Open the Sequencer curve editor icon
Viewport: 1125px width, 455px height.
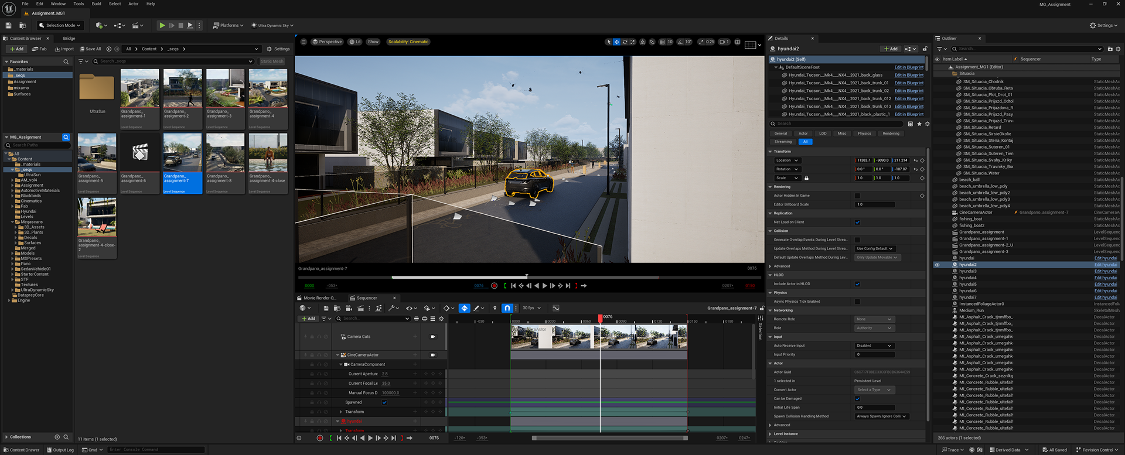click(x=555, y=308)
